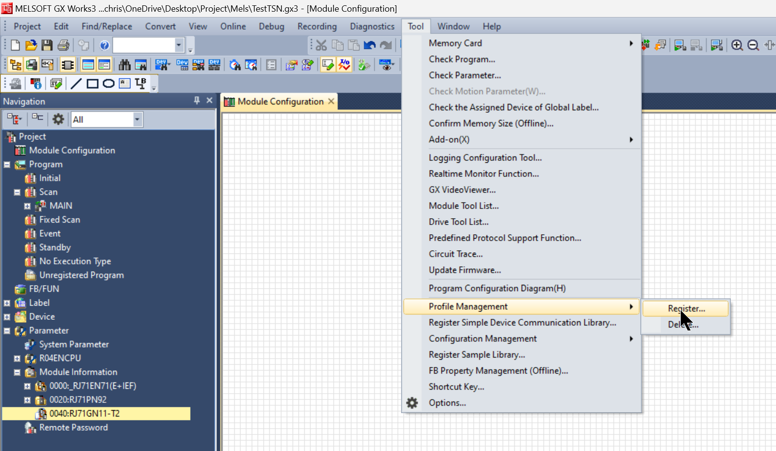Select Unregistered Program tree item
Screen dimensions: 776x451
pos(81,275)
